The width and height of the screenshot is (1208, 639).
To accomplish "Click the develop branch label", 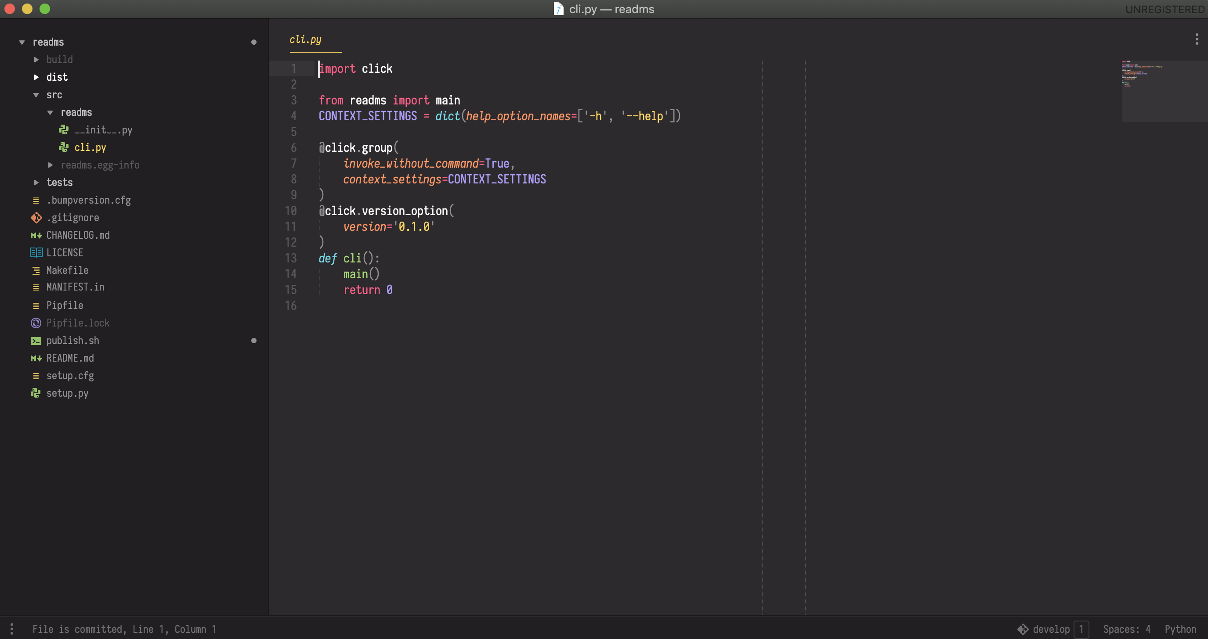I will click(x=1051, y=629).
